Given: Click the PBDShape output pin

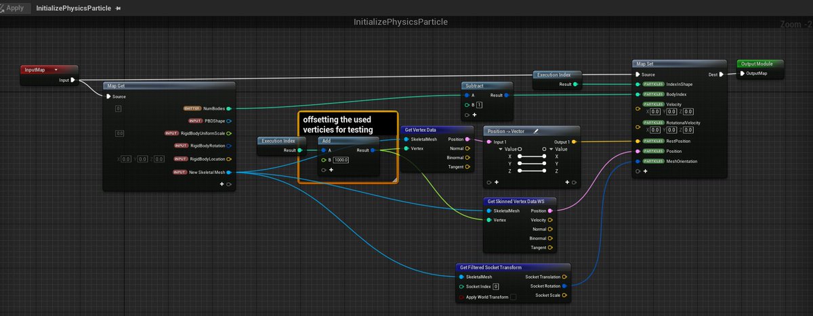Looking at the screenshot, I should [x=228, y=120].
